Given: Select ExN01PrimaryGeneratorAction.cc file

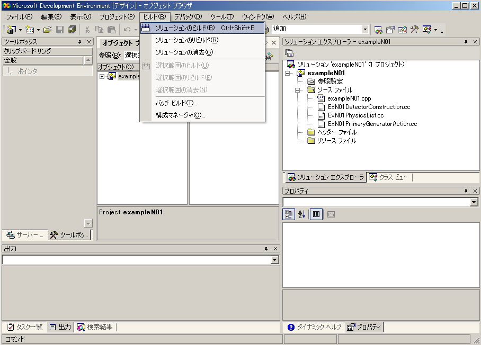Looking at the screenshot, I should [372, 124].
